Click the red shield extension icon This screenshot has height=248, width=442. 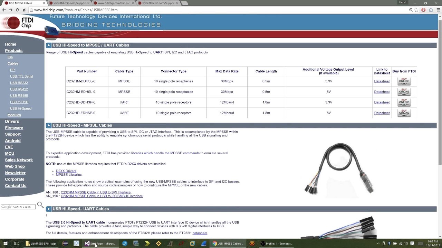(x=423, y=10)
